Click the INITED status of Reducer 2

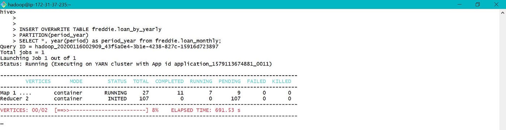(x=117, y=99)
